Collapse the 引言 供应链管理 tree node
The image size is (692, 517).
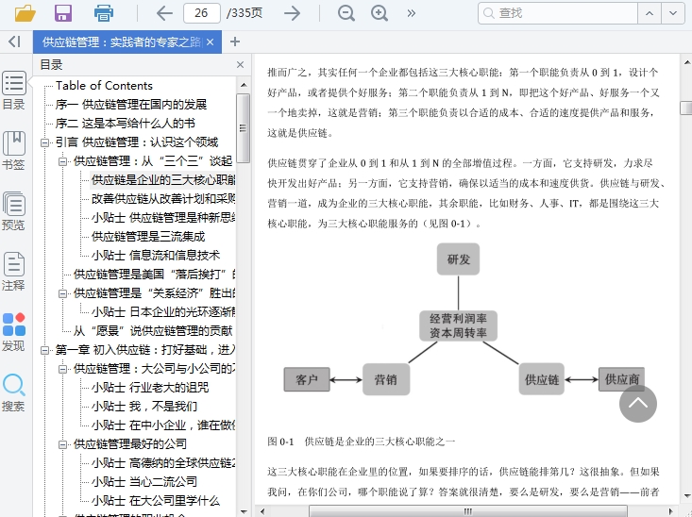click(44, 142)
